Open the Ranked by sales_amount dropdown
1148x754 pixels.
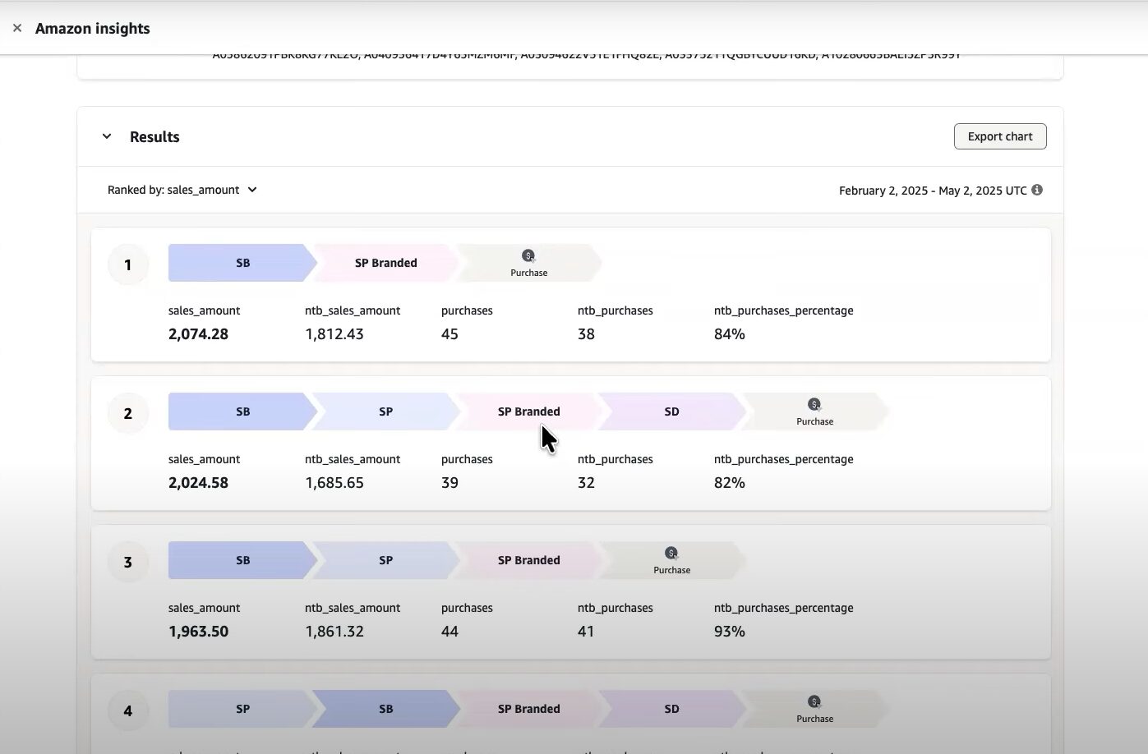(x=182, y=190)
